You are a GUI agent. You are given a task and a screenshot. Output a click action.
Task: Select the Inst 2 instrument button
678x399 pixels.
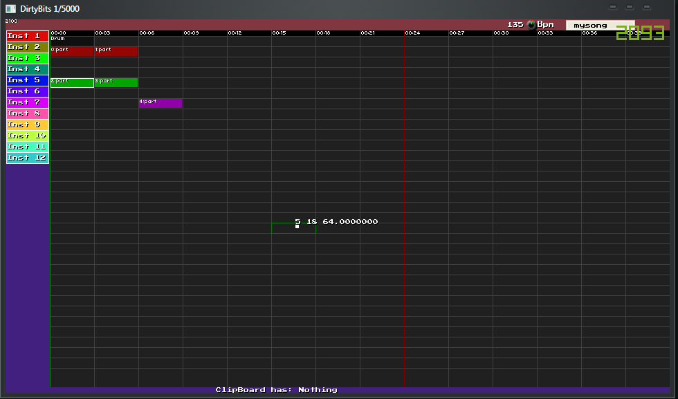28,47
